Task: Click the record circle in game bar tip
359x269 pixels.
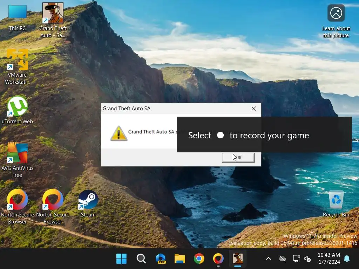Action: click(220, 135)
